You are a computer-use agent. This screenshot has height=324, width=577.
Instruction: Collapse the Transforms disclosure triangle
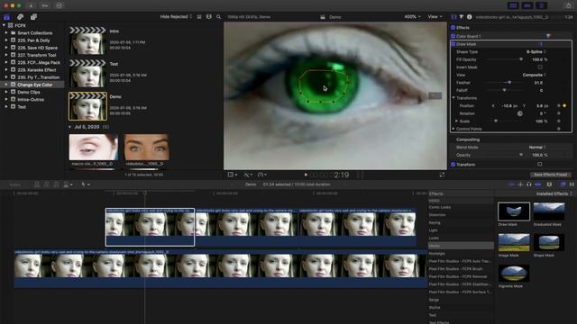click(x=453, y=98)
